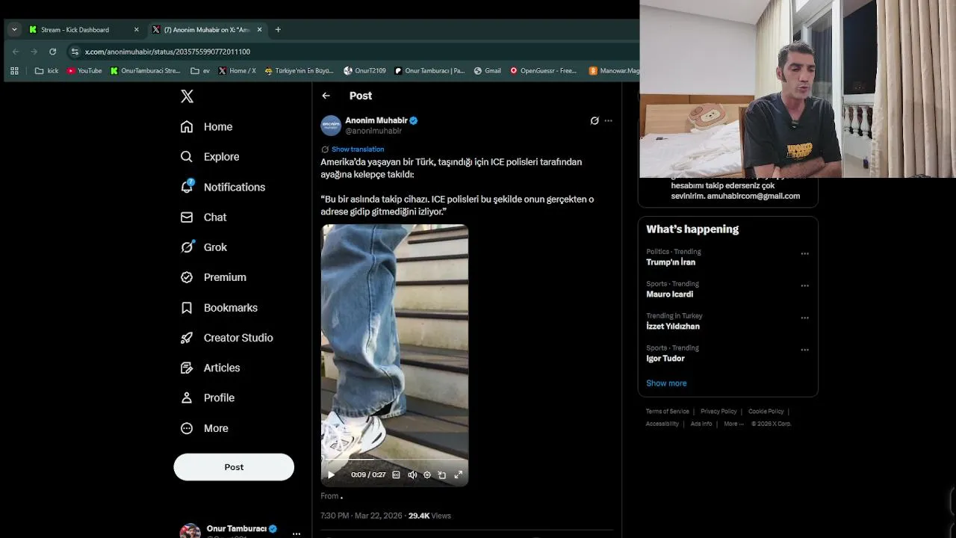Close the Kick Dashboard tab
This screenshot has width=956, height=538.
(136, 30)
